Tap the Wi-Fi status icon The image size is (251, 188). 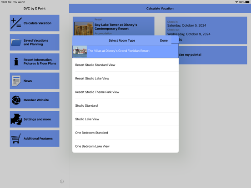[236, 2]
